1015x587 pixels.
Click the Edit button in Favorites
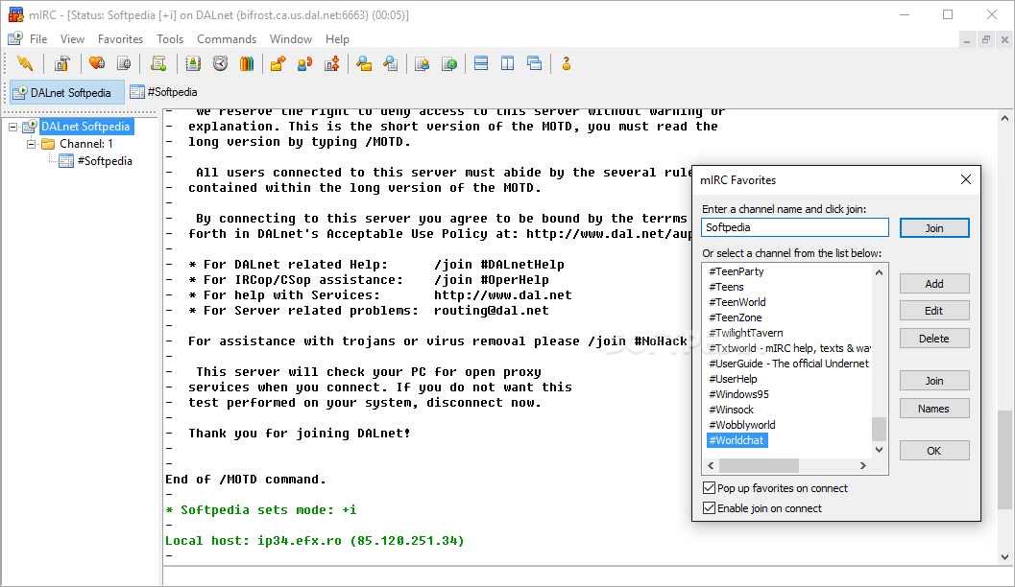point(934,311)
